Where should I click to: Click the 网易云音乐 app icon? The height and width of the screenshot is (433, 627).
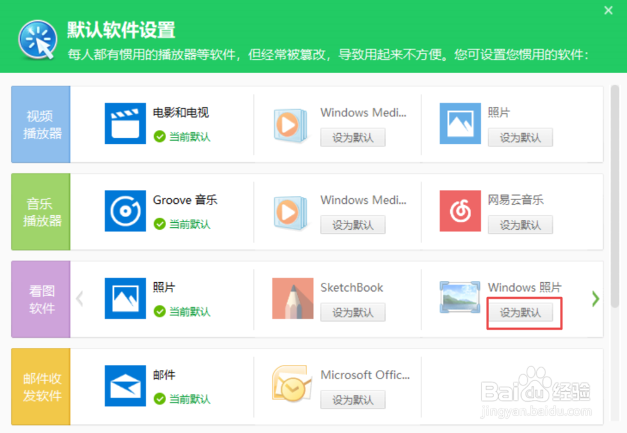click(460, 211)
